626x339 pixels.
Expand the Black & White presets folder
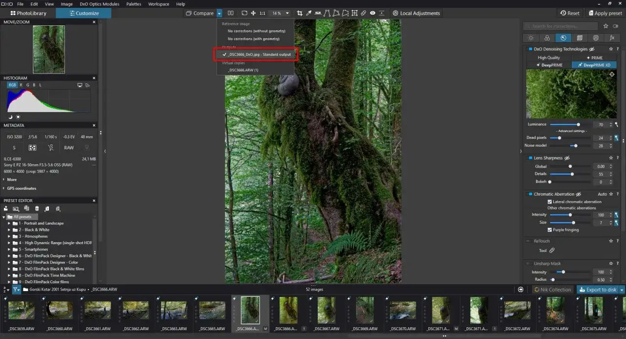click(9, 230)
